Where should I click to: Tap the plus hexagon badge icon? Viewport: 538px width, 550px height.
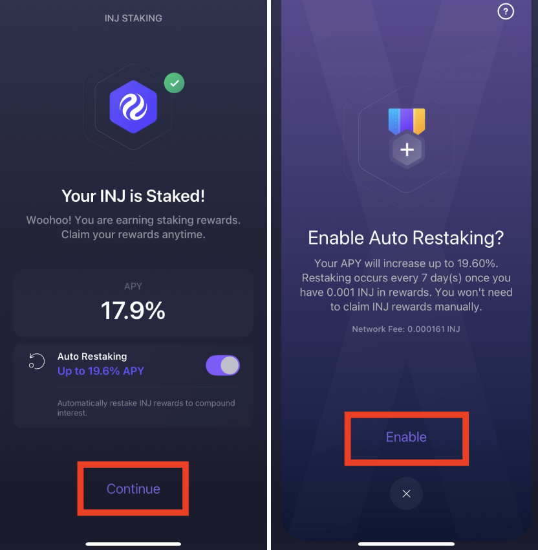[407, 149]
